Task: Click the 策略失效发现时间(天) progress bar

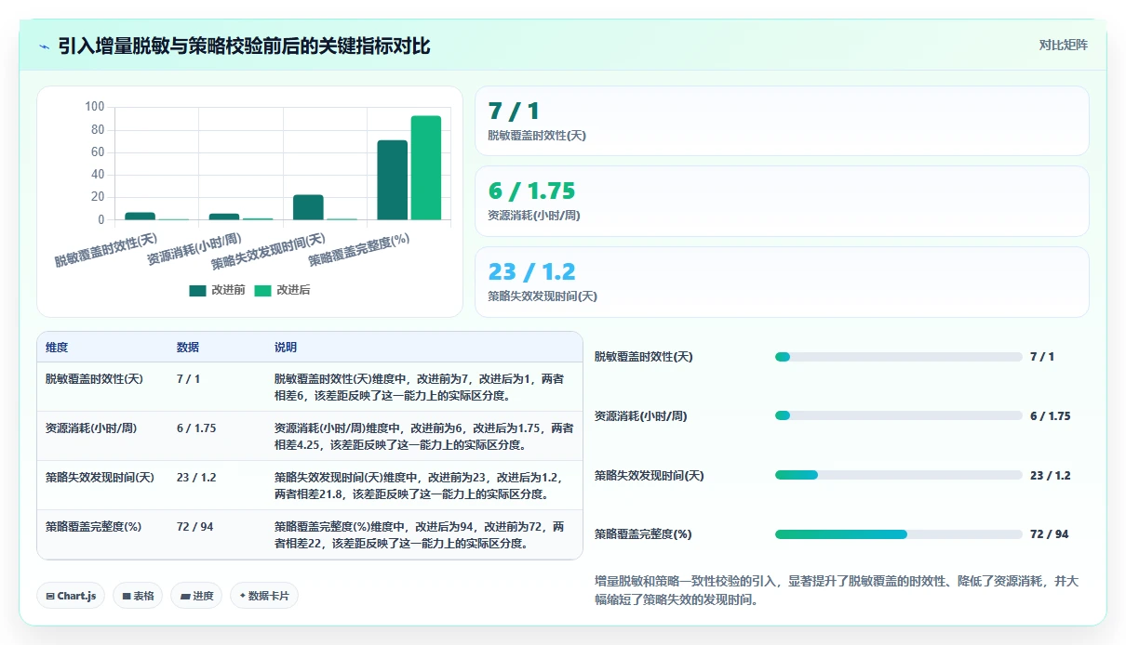Action: pyautogui.click(x=898, y=475)
